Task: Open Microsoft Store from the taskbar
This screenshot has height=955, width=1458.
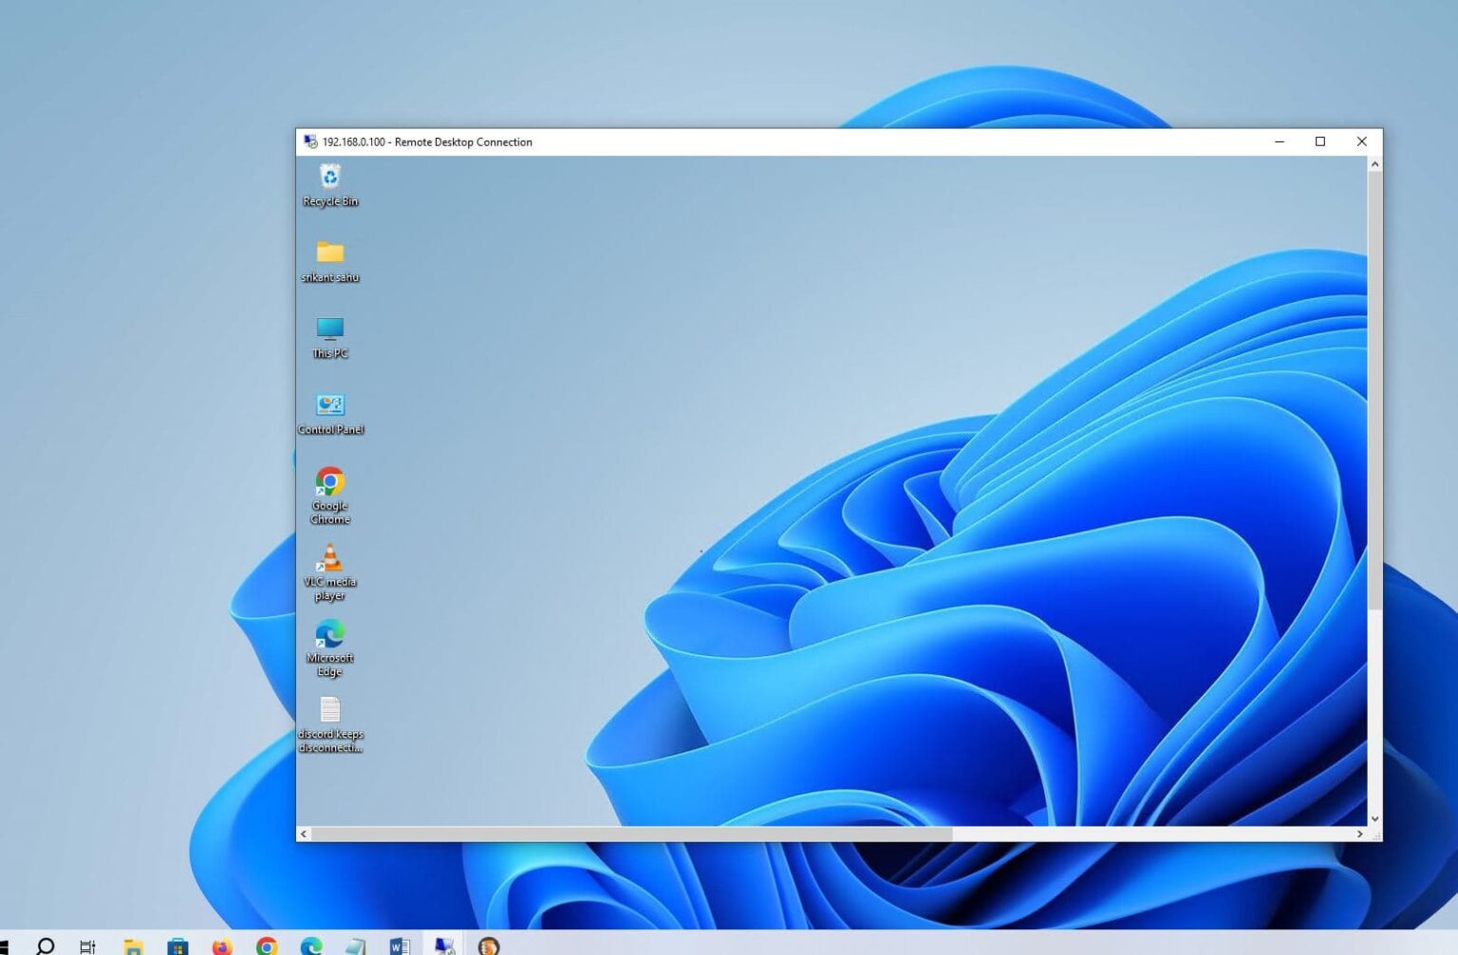Action: pyautogui.click(x=178, y=945)
